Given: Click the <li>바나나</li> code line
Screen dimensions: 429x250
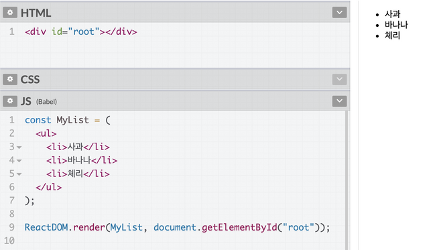Looking at the screenshot, I should (x=82, y=160).
